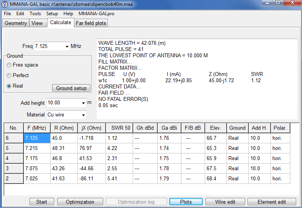Open the File menu
302x208 pixels.
click(7, 14)
